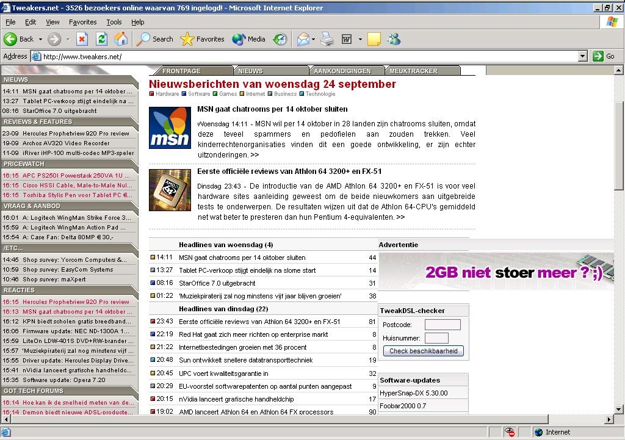Open Favorites star toolbar button

tap(203, 39)
